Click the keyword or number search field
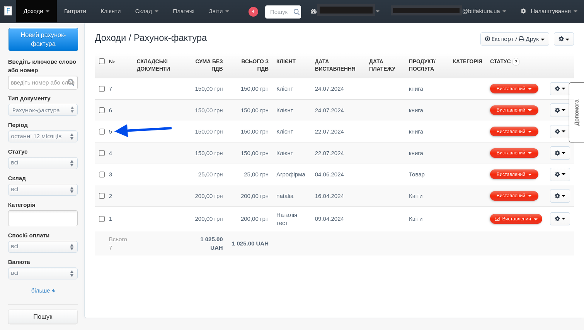The image size is (584, 330). point(39,83)
